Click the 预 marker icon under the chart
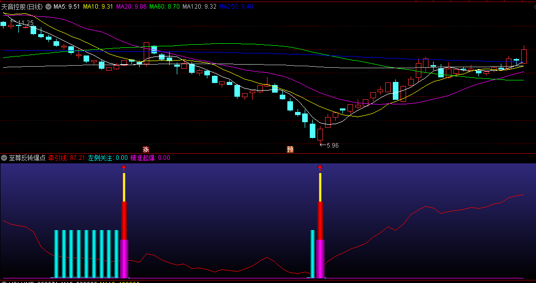The height and width of the screenshot is (283, 536). [x=290, y=150]
